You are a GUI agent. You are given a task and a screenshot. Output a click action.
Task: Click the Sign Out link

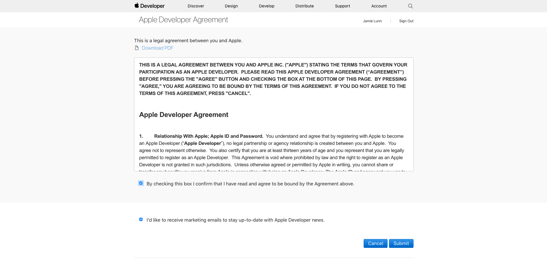406,21
